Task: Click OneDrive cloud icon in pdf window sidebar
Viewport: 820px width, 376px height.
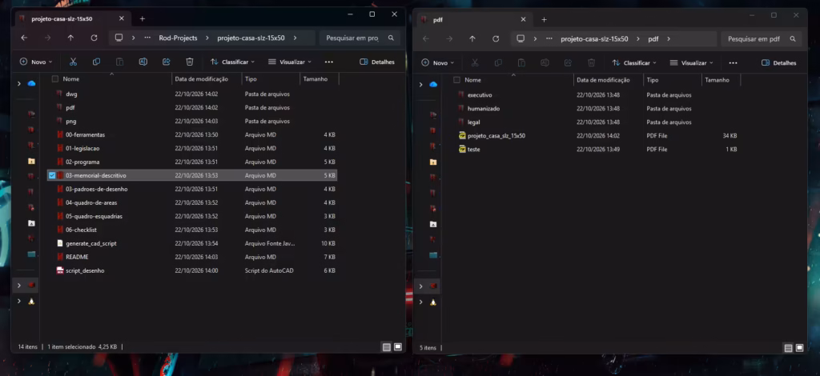Action: [x=433, y=85]
